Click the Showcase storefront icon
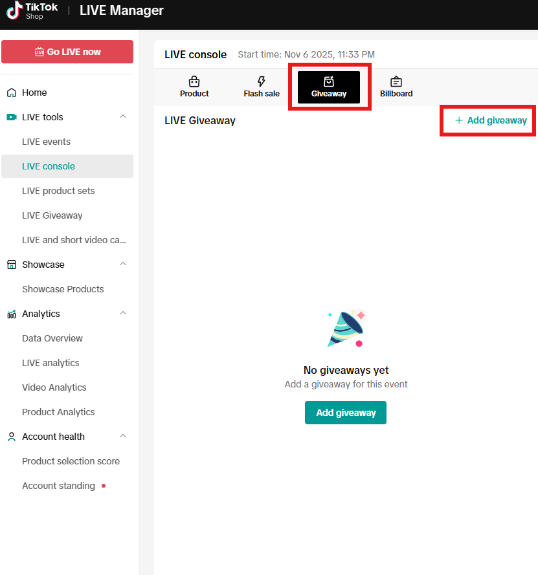The image size is (538, 575). (x=12, y=265)
